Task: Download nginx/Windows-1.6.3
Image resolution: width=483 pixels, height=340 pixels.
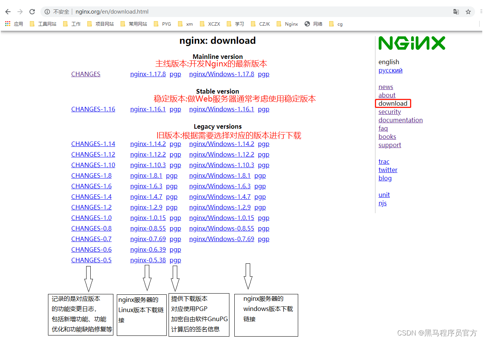Action: click(220, 186)
